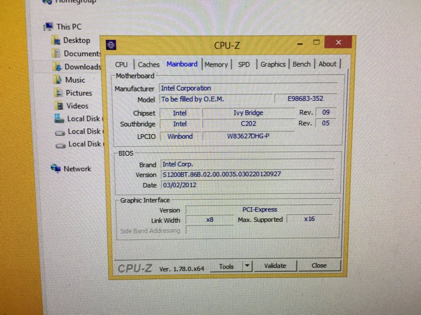
Task: Open the This PC computer icon
Action: pos(49,27)
